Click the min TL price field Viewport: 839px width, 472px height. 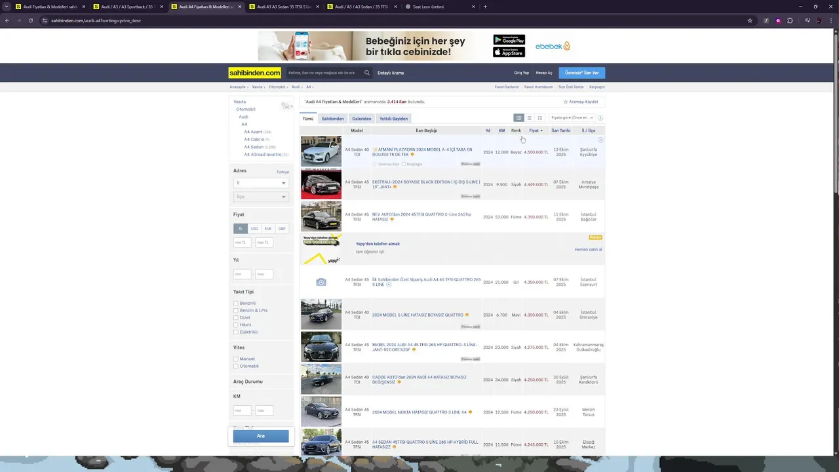[x=243, y=243]
